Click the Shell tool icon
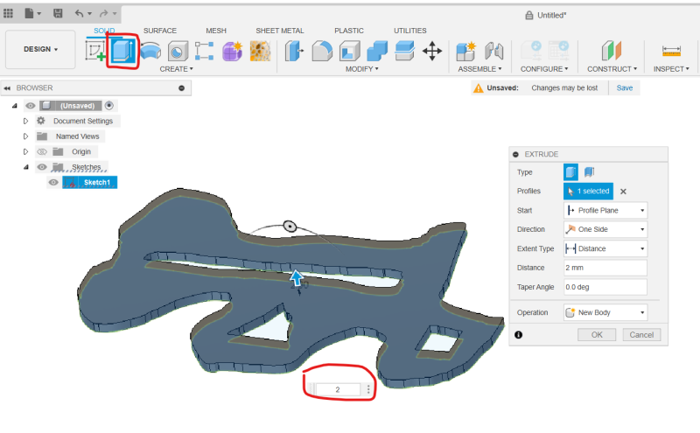 (x=349, y=51)
